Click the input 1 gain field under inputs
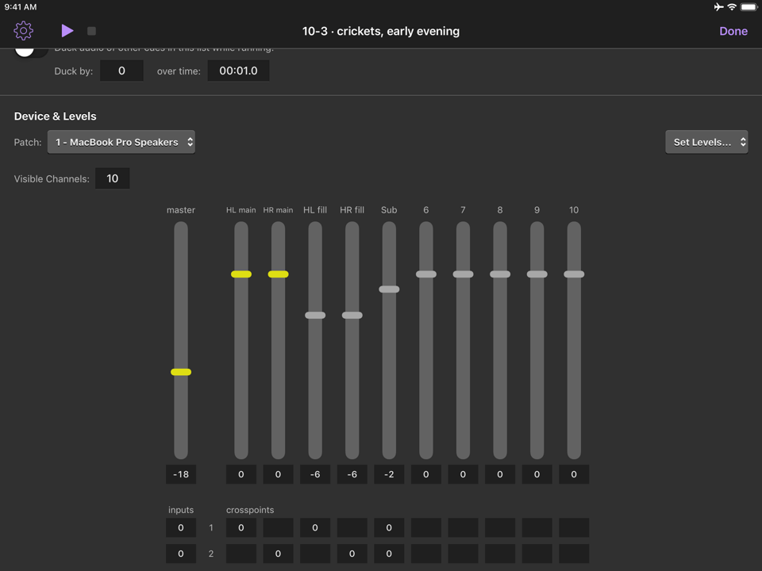Viewport: 762px width, 571px height. [x=180, y=527]
